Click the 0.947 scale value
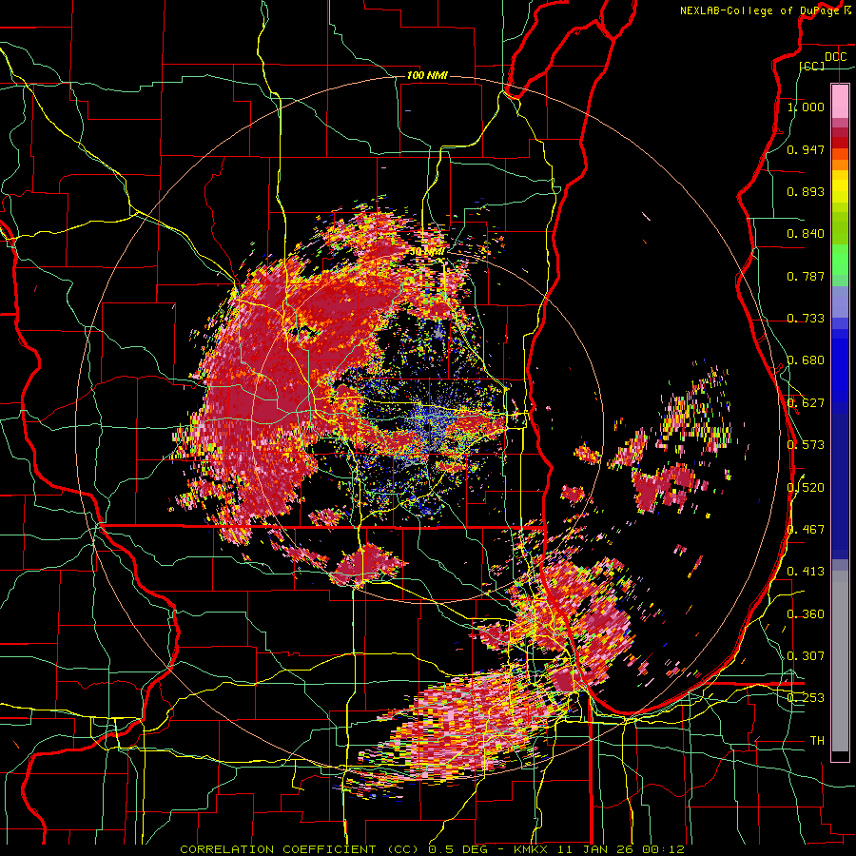 806,149
